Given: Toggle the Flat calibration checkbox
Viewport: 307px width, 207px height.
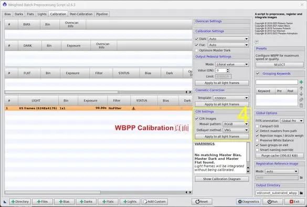Looking at the screenshot, I should pyautogui.click(x=197, y=45).
